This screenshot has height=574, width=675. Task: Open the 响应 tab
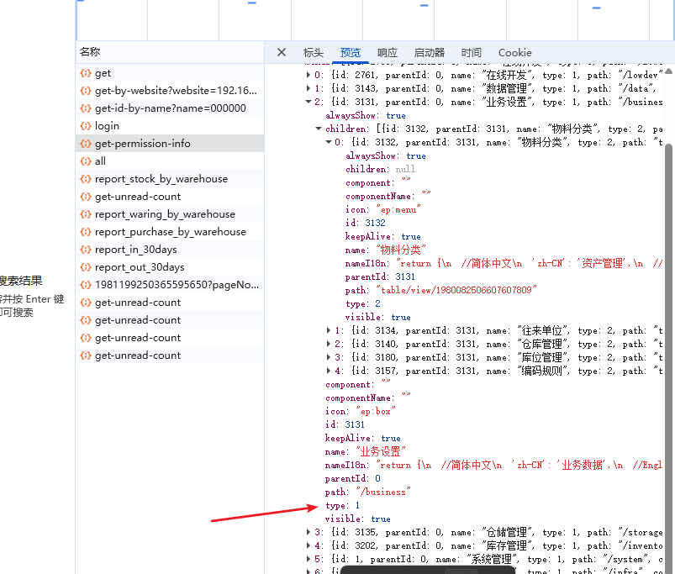tap(388, 52)
